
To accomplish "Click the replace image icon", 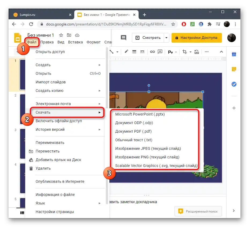I will click(196, 52).
